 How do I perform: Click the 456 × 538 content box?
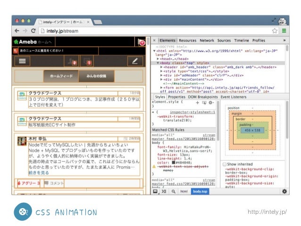(252, 130)
